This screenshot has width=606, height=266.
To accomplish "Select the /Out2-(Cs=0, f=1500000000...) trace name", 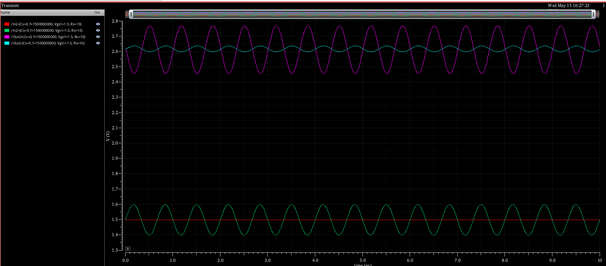I will coord(48,43).
